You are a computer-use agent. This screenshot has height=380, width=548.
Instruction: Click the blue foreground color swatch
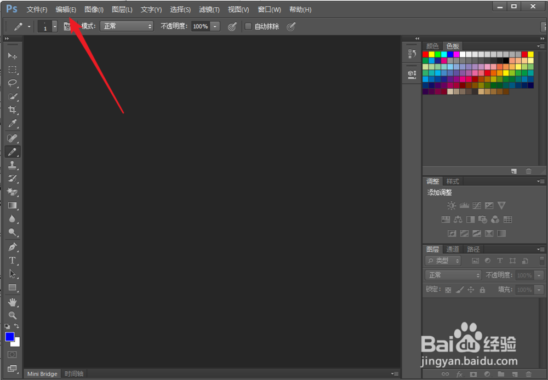[x=9, y=336]
